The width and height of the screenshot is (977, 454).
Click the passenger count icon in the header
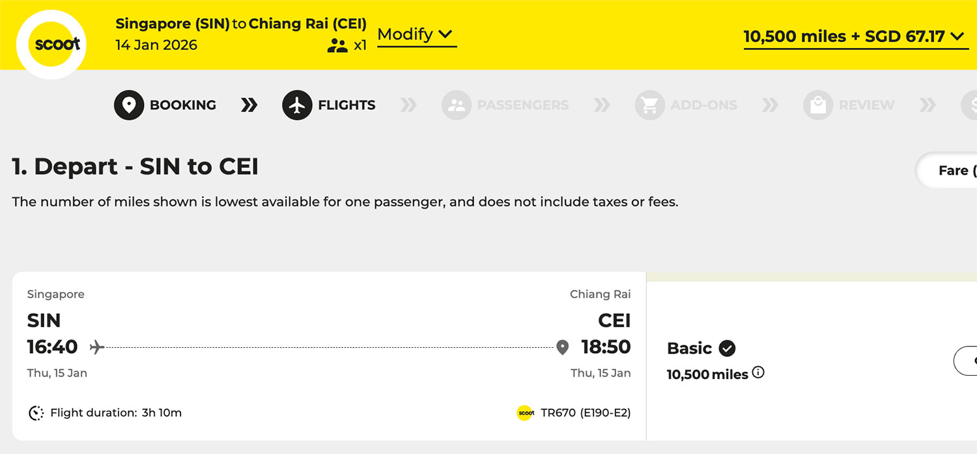337,46
